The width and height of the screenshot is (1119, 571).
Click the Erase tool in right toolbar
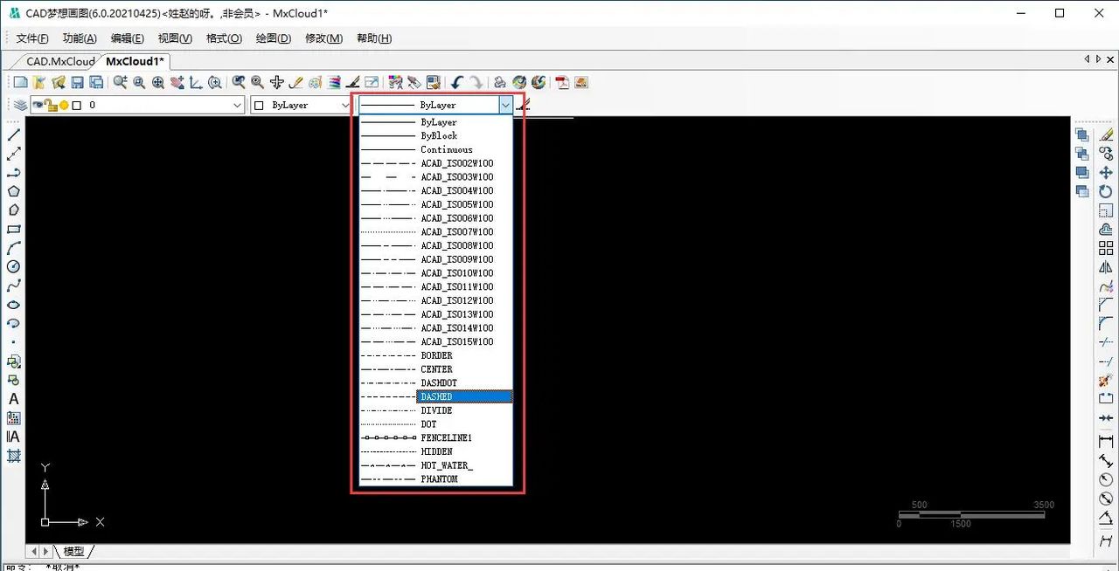pyautogui.click(x=1106, y=134)
